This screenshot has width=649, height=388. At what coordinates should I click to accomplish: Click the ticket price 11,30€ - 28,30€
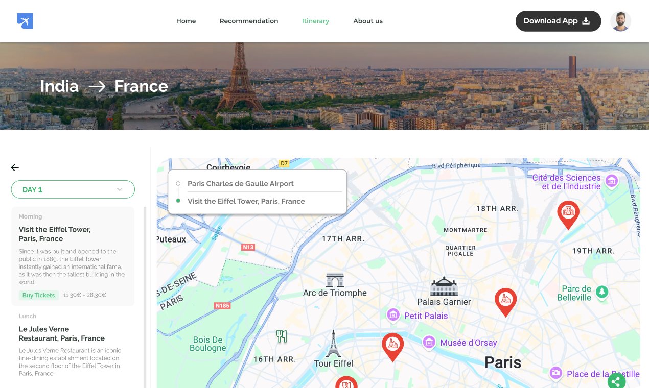tap(85, 295)
